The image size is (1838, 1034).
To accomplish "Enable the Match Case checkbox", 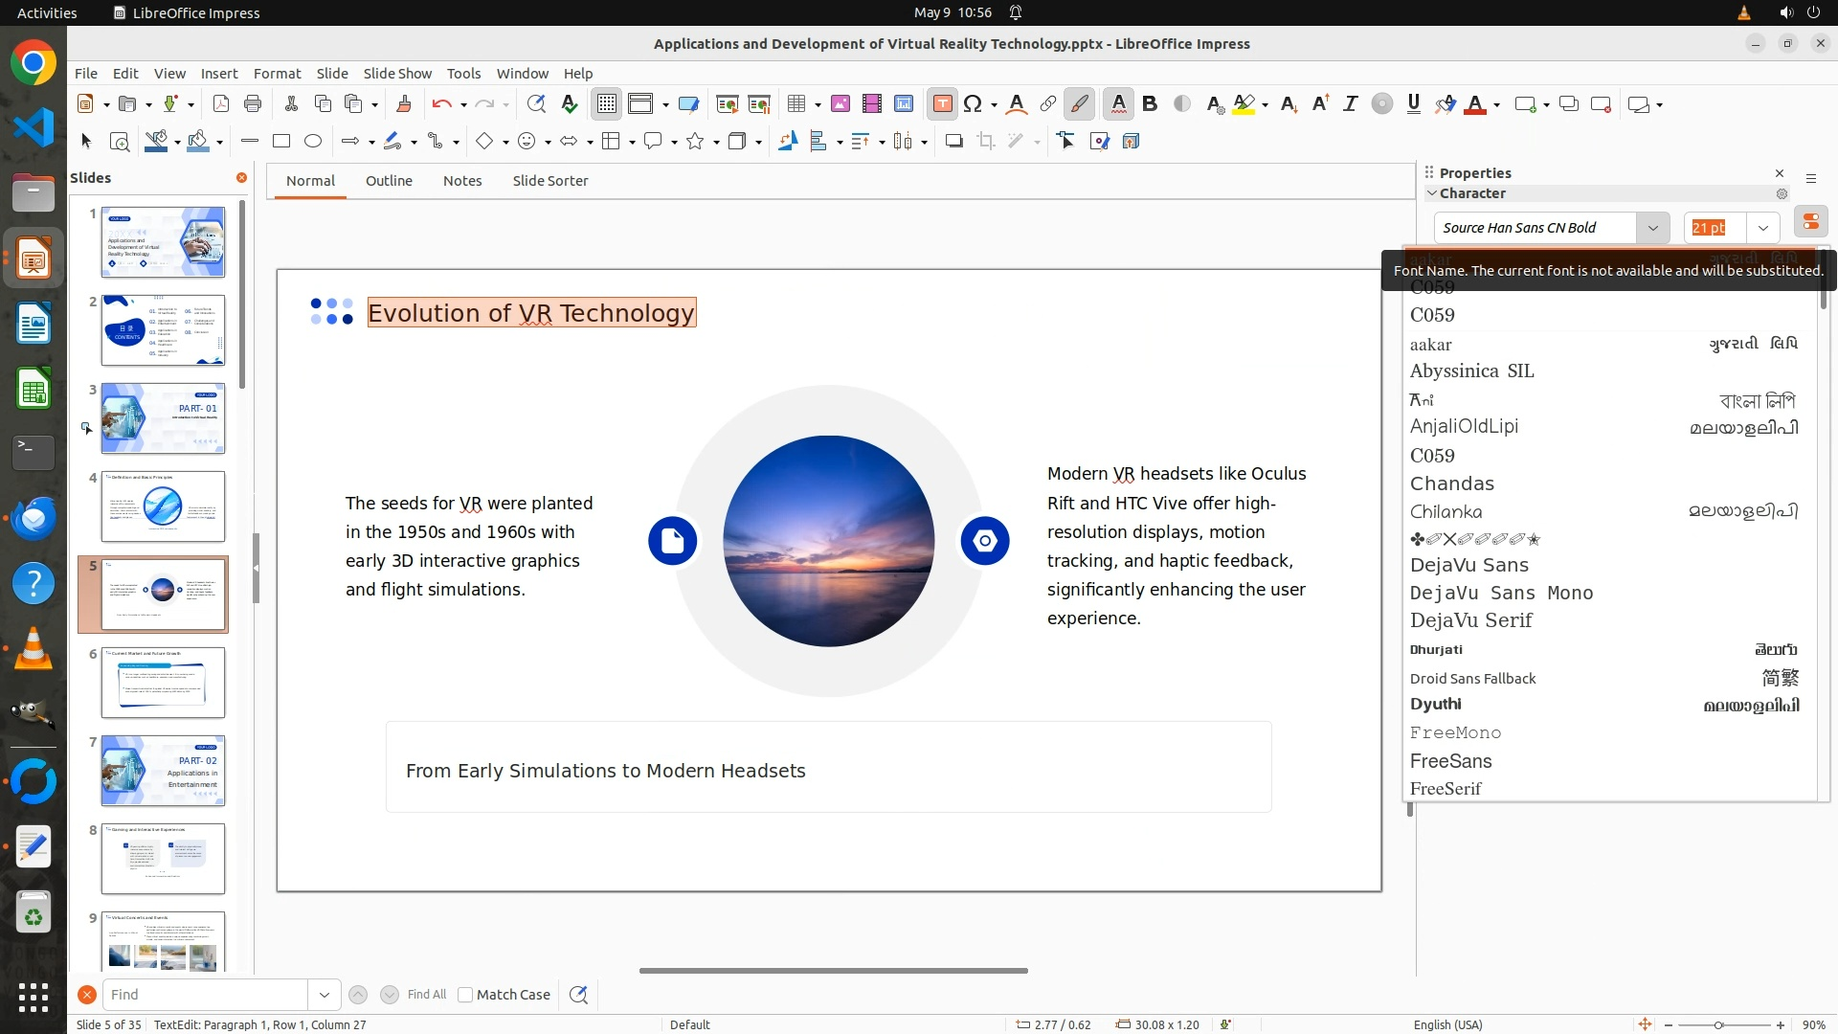I will coord(465,995).
